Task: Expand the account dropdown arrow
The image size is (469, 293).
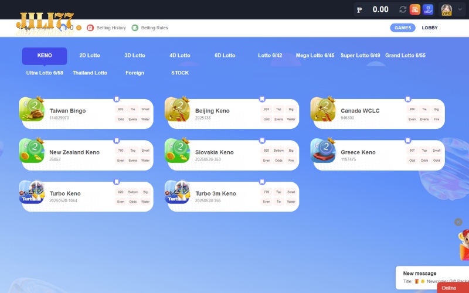Action: point(460,9)
